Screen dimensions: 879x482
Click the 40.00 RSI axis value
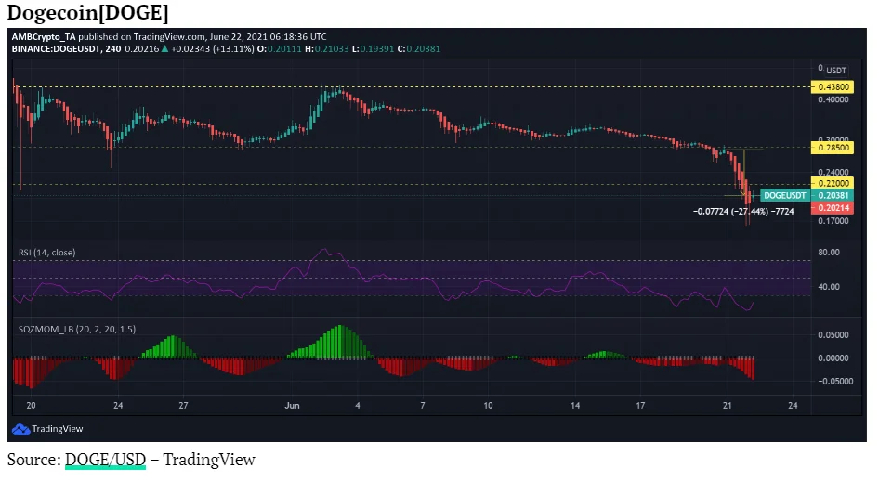point(829,287)
